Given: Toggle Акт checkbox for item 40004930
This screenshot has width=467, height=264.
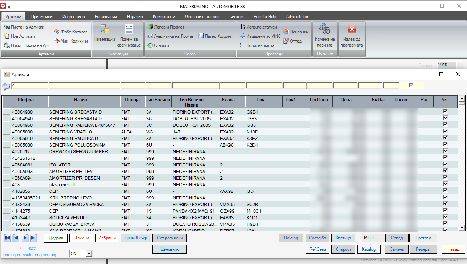Looking at the screenshot, I should coord(445,111).
